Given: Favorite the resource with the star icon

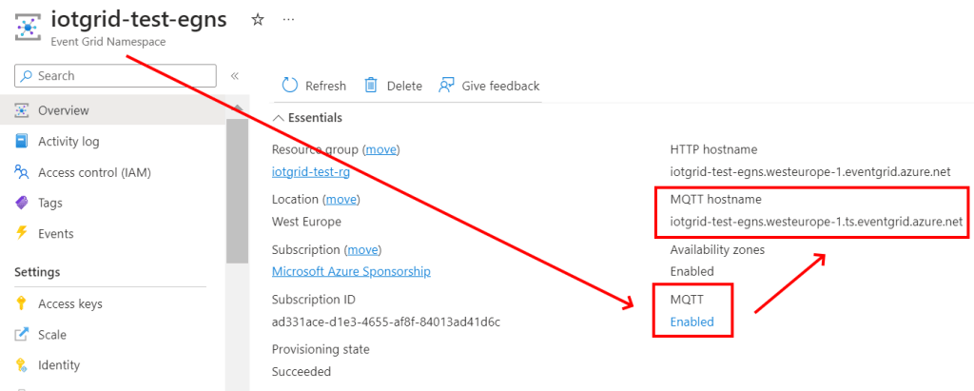Looking at the screenshot, I should pyautogui.click(x=258, y=20).
